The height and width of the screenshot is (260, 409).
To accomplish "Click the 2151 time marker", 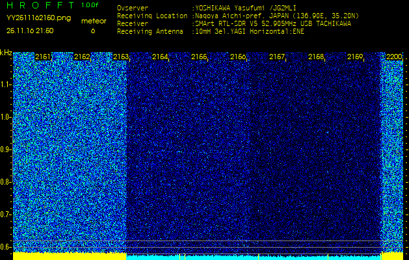I will (x=43, y=57).
